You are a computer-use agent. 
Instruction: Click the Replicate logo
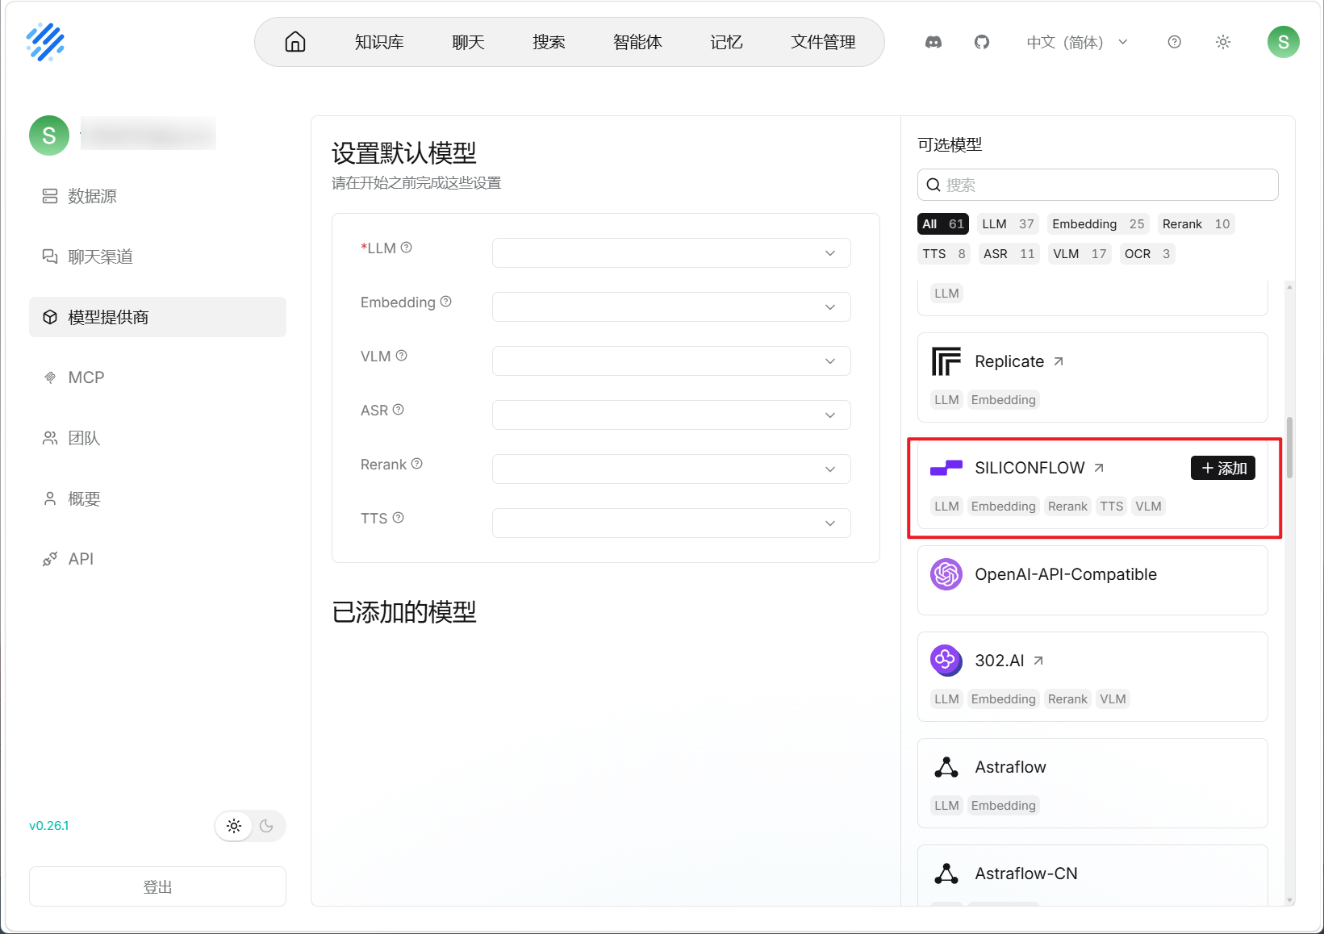tap(946, 361)
